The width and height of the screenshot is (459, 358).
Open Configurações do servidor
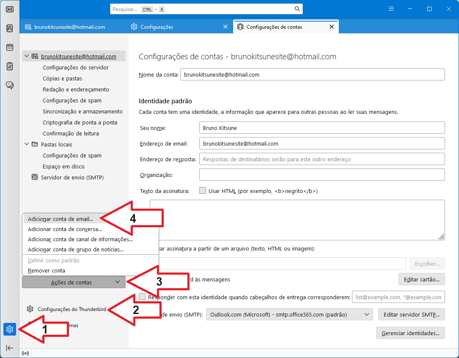click(x=76, y=67)
